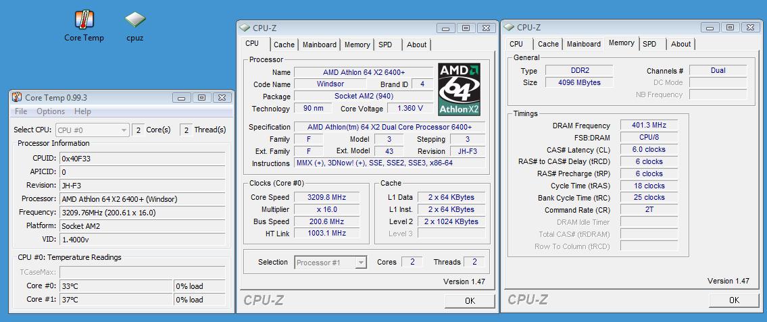Screen dimensions: 767x322
Task: Click the Bank Cycle Time value 25 clocks
Action: click(x=649, y=197)
